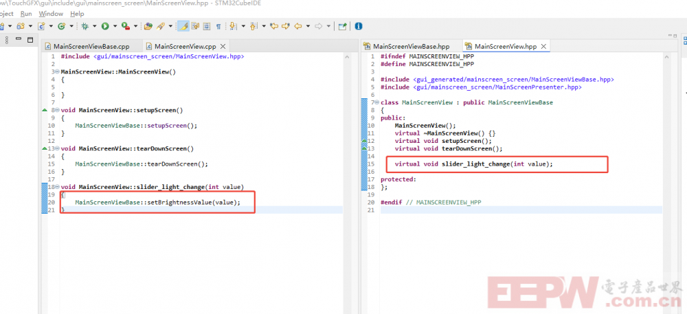687x314 pixels.
Task: Open the forward history dropdown arrow
Action: 328,26
